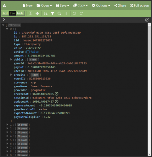Expand item 2 object
This screenshot has height=157, width=152.
click(x=7, y=128)
